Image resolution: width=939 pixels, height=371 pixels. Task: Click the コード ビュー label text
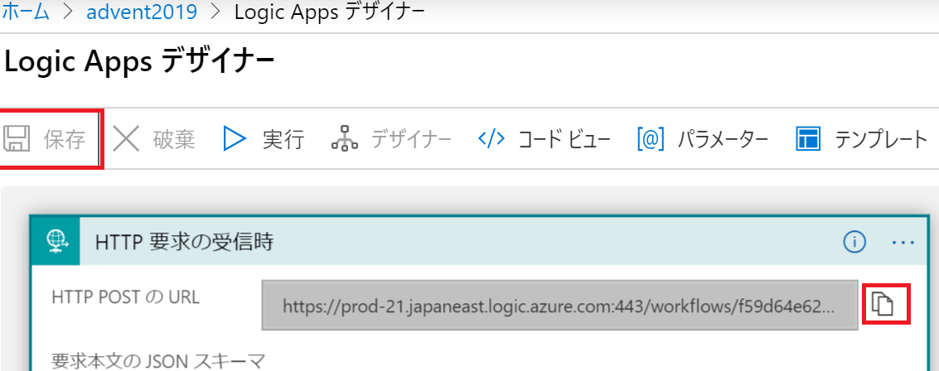click(x=564, y=139)
